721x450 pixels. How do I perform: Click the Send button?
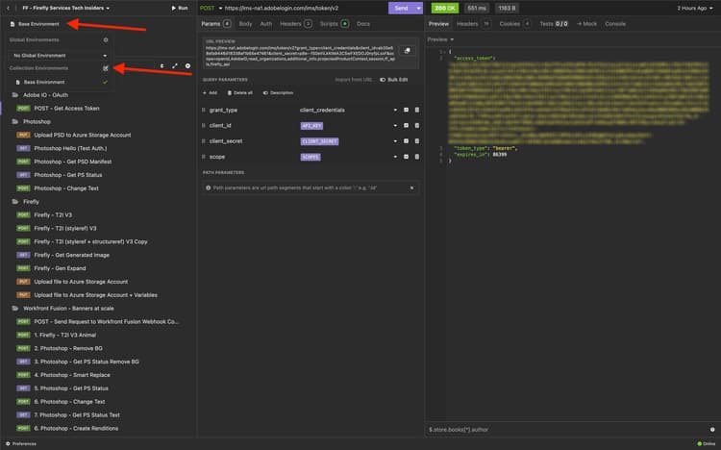point(401,9)
